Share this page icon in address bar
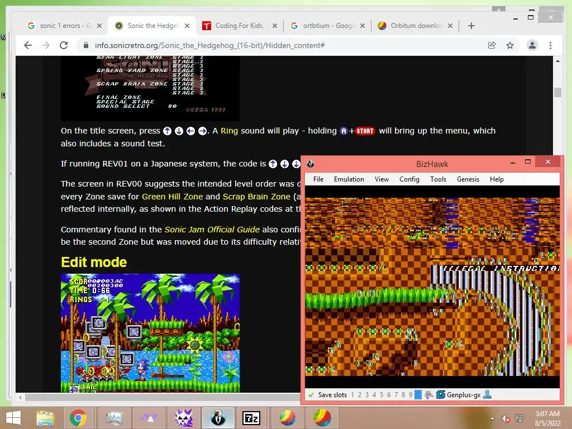 point(492,45)
